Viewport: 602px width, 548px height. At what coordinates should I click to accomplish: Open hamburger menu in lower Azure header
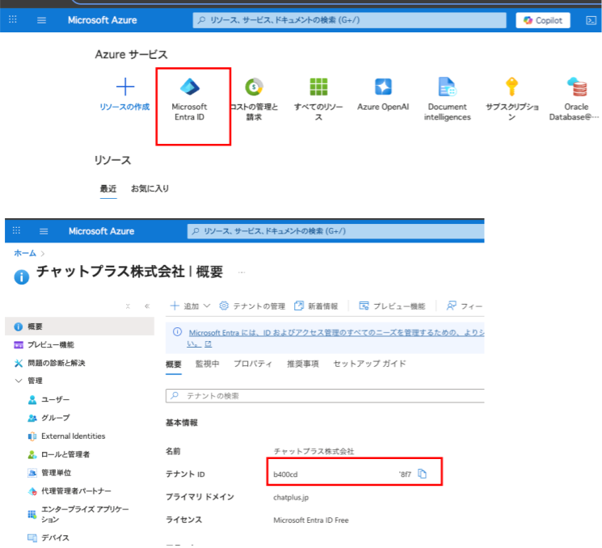pyautogui.click(x=44, y=231)
